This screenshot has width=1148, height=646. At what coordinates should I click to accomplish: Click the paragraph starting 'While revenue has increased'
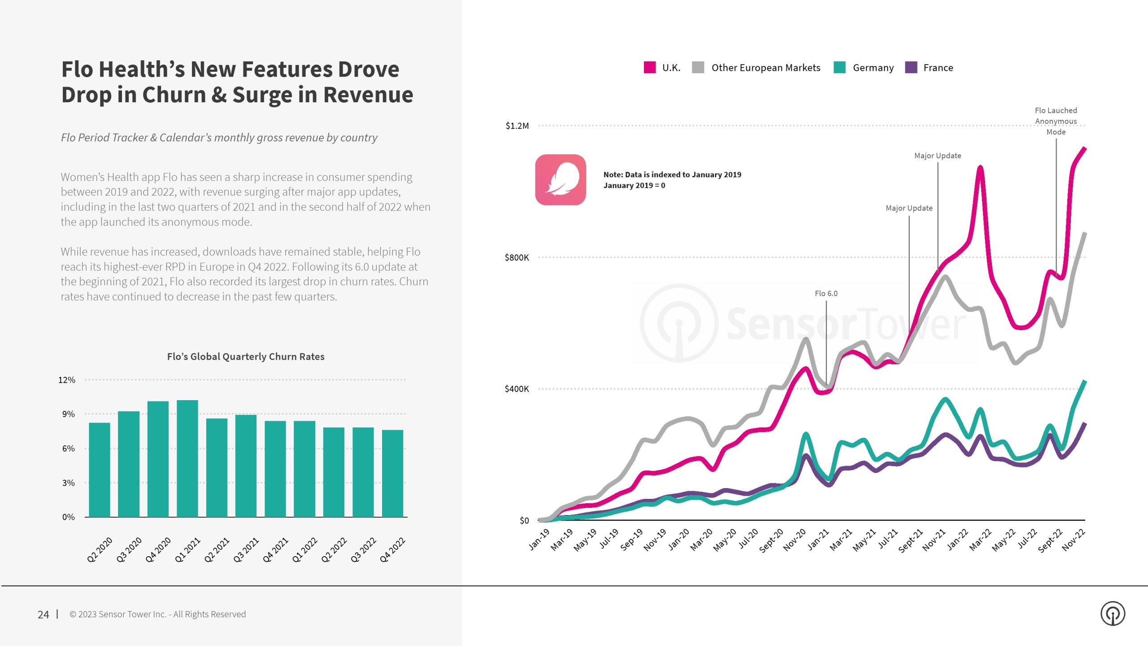(x=245, y=274)
